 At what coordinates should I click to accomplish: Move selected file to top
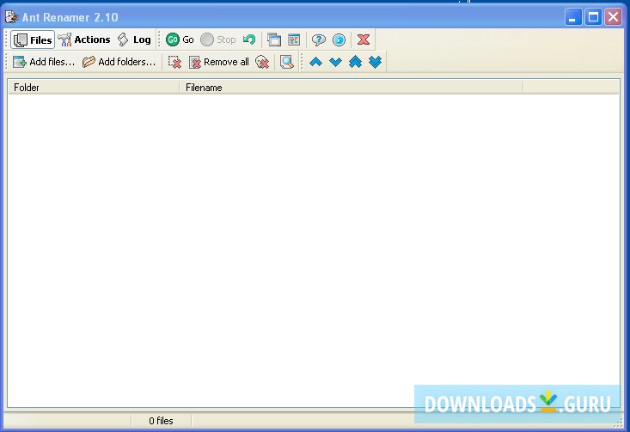tap(355, 62)
